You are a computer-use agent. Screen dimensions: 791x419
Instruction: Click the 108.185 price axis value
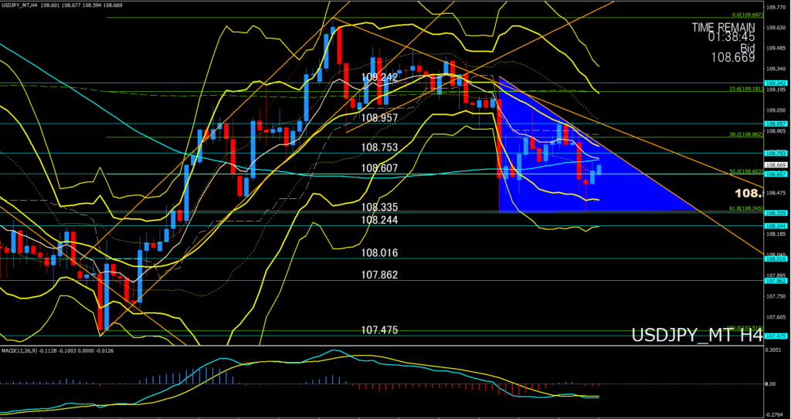(776, 234)
